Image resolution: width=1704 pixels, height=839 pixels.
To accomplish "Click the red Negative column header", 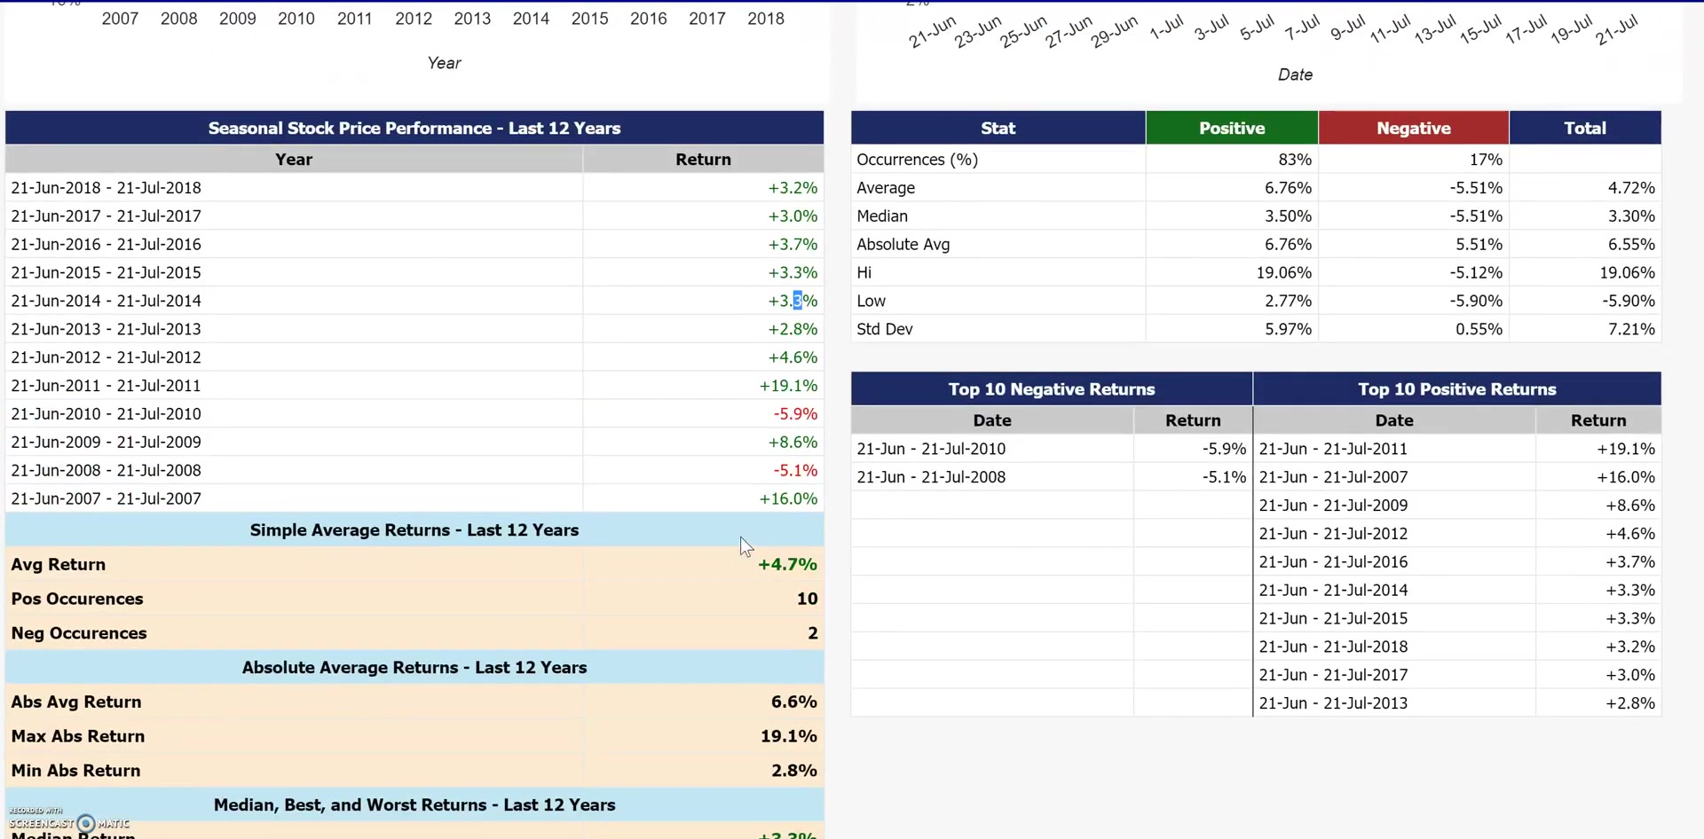I will [1413, 129].
